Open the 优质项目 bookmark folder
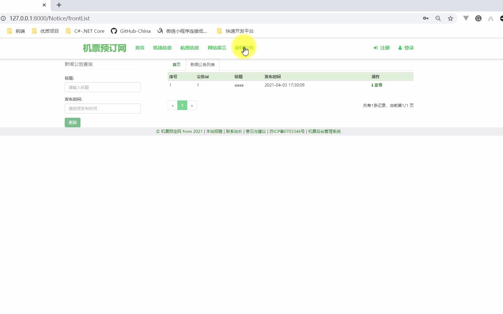This screenshot has height=314, width=503. (45, 31)
